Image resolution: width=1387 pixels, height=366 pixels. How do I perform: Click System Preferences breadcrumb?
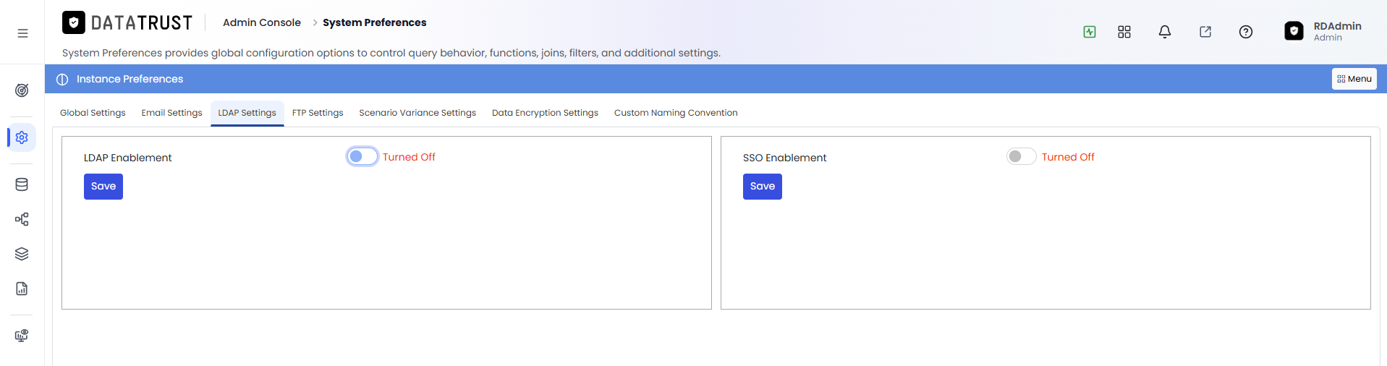tap(374, 22)
